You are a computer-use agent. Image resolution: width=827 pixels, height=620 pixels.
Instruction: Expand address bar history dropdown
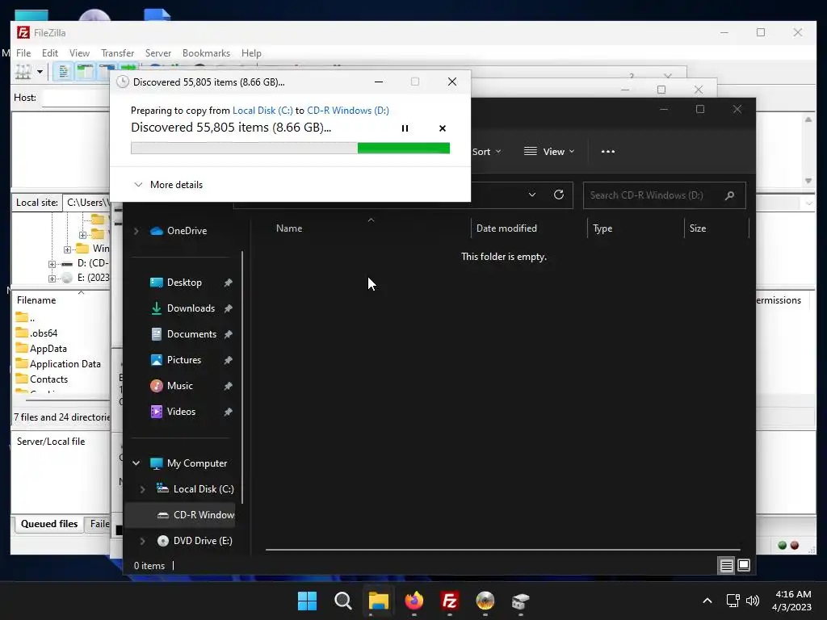point(532,195)
